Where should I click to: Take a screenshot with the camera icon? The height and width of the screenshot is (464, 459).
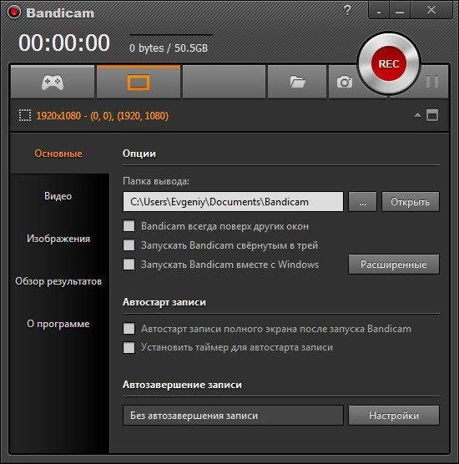[345, 82]
